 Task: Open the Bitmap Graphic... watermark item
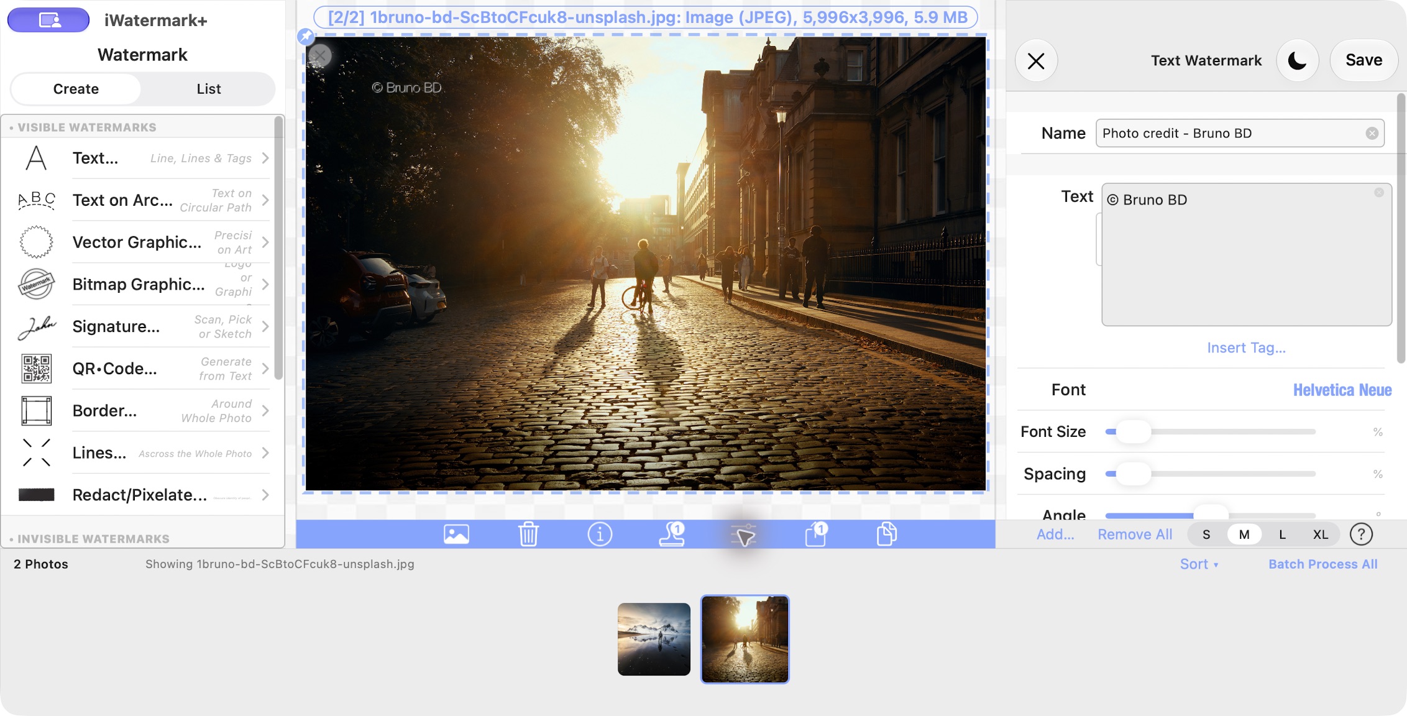click(x=143, y=284)
